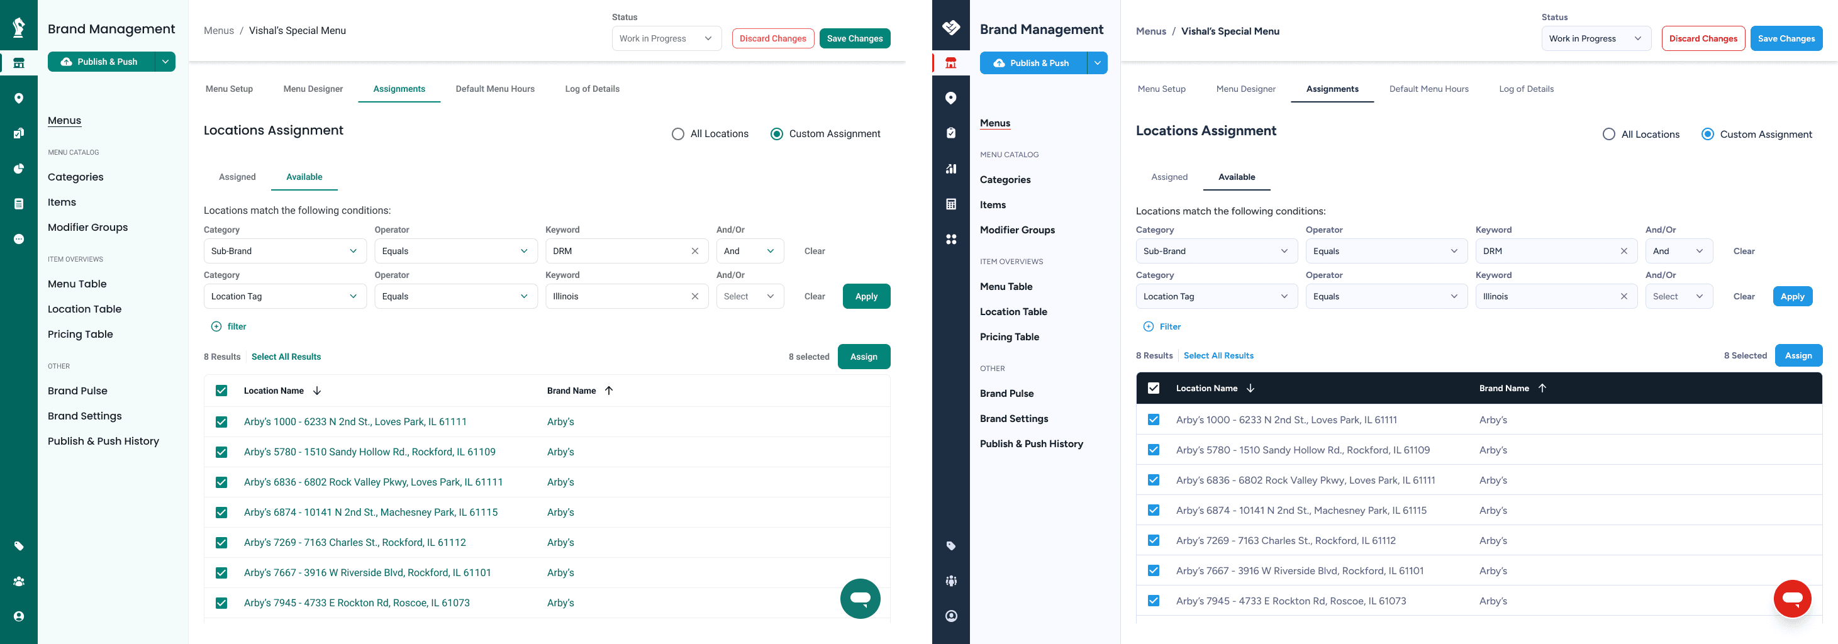Open the Location Tag category dropdown in the blue theme
The image size is (1838, 644).
click(1217, 297)
